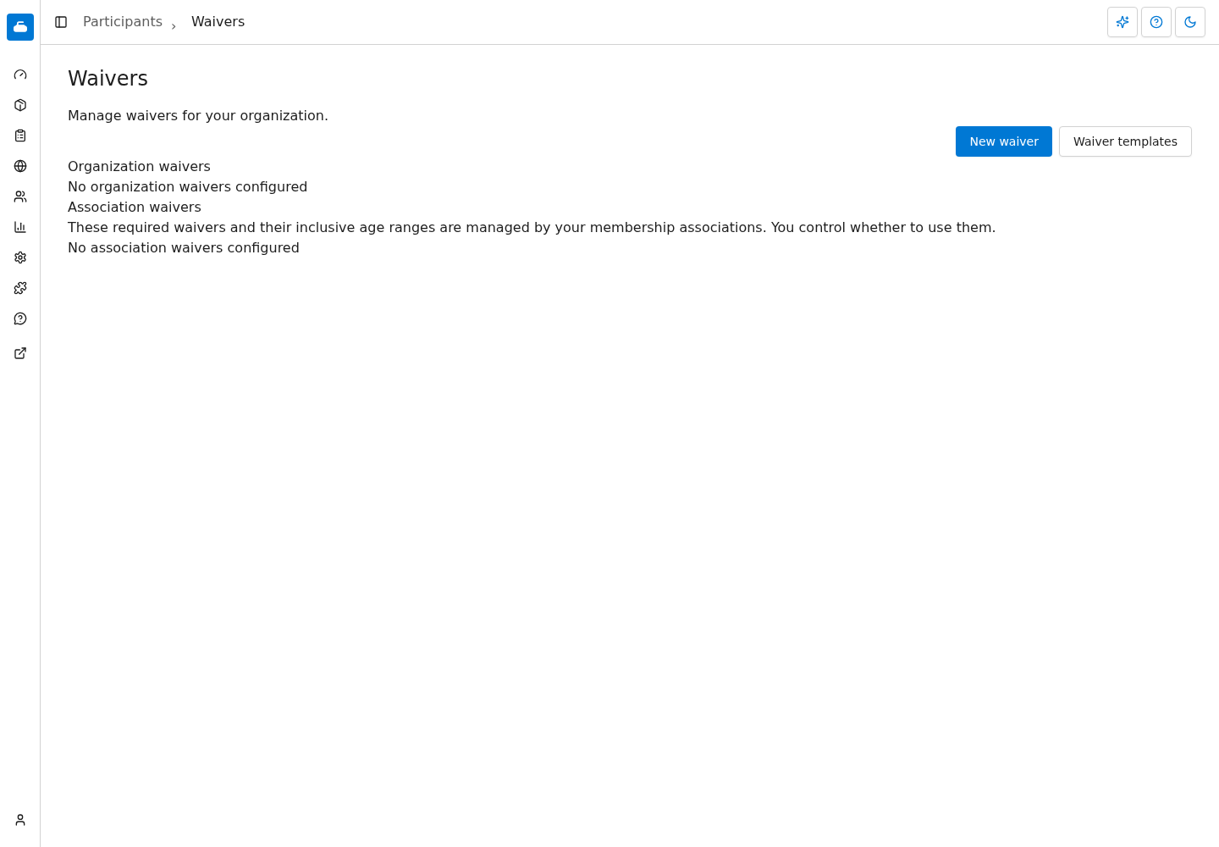Click the blue curling stone logo

point(20,27)
